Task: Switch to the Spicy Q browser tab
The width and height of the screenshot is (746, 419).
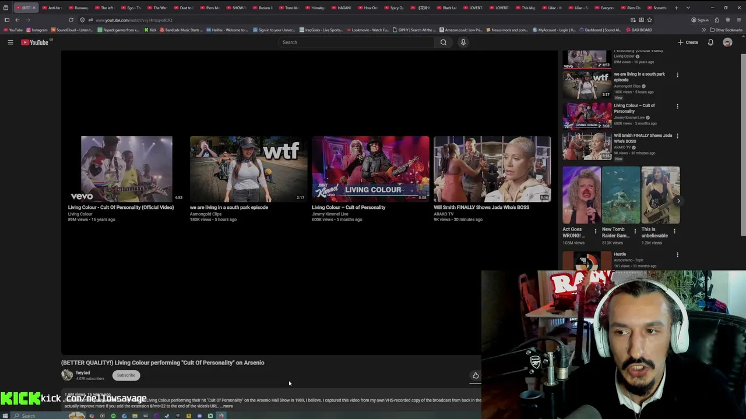Action: point(395,8)
